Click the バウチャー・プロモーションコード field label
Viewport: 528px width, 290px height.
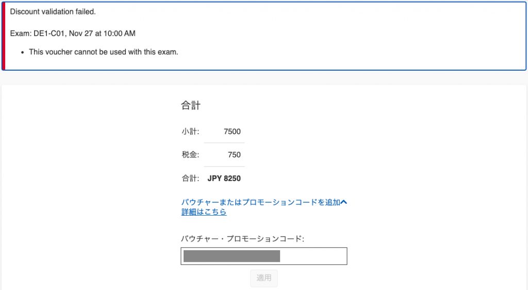[x=243, y=239]
